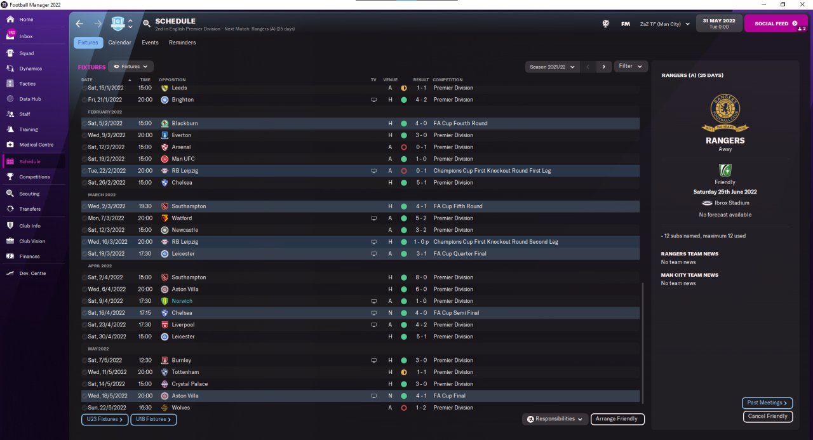Toggle the Blackburn 5/2/2022 fixture marker

tap(84, 123)
